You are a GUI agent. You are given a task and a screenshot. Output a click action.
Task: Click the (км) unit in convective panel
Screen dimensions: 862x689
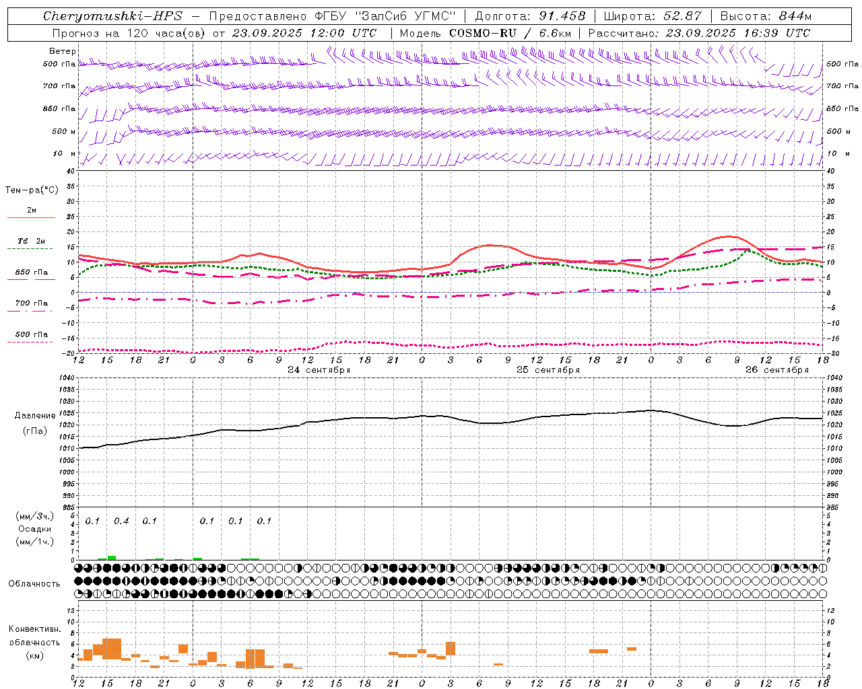(x=35, y=655)
